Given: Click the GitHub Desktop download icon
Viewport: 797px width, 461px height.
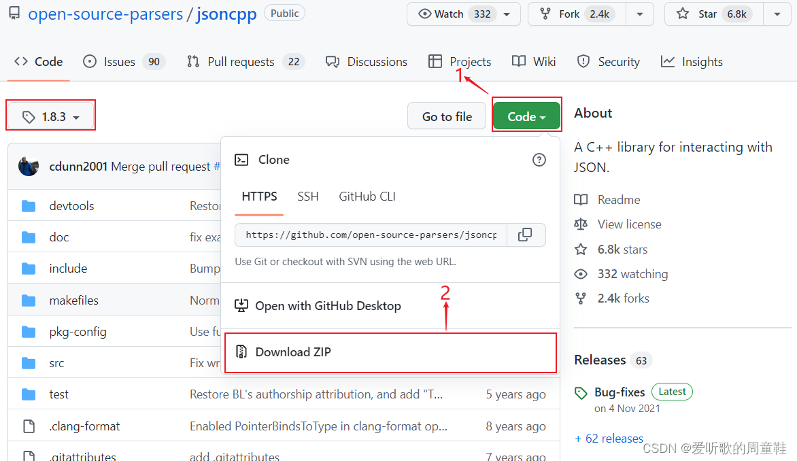Looking at the screenshot, I should click(x=241, y=305).
